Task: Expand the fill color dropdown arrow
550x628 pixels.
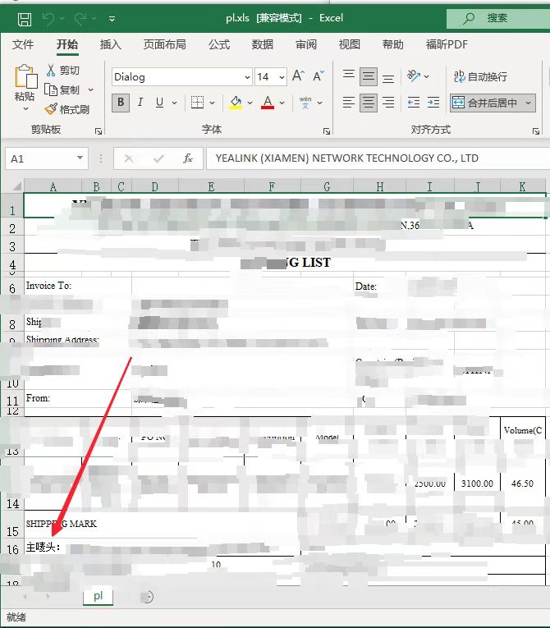Action: tap(250, 103)
